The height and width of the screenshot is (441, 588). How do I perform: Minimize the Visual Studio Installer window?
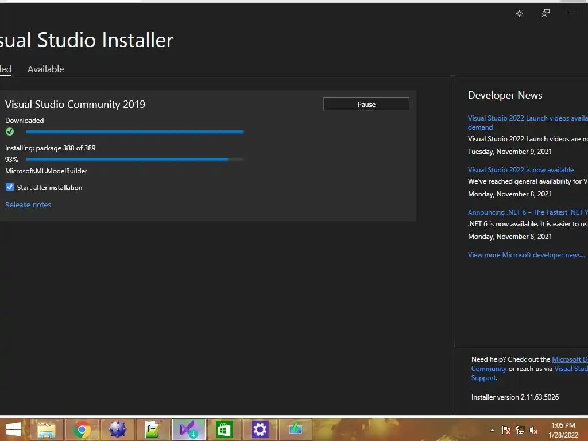click(x=571, y=13)
